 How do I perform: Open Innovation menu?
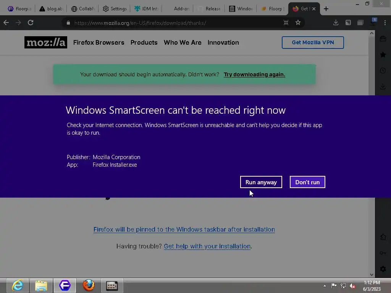click(x=223, y=43)
